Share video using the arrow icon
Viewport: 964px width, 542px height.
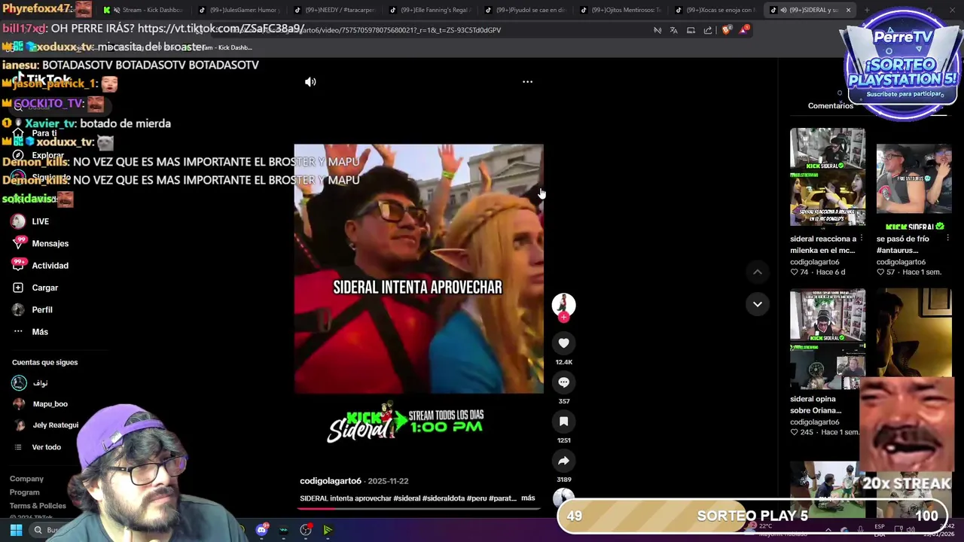(563, 461)
